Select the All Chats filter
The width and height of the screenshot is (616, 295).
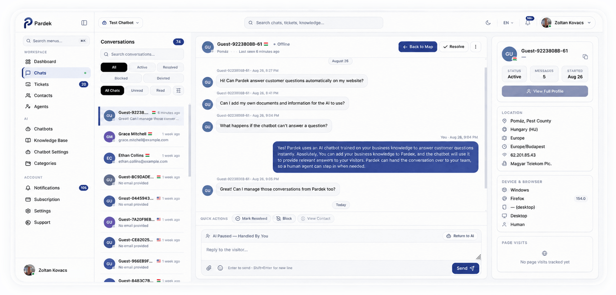[112, 91]
